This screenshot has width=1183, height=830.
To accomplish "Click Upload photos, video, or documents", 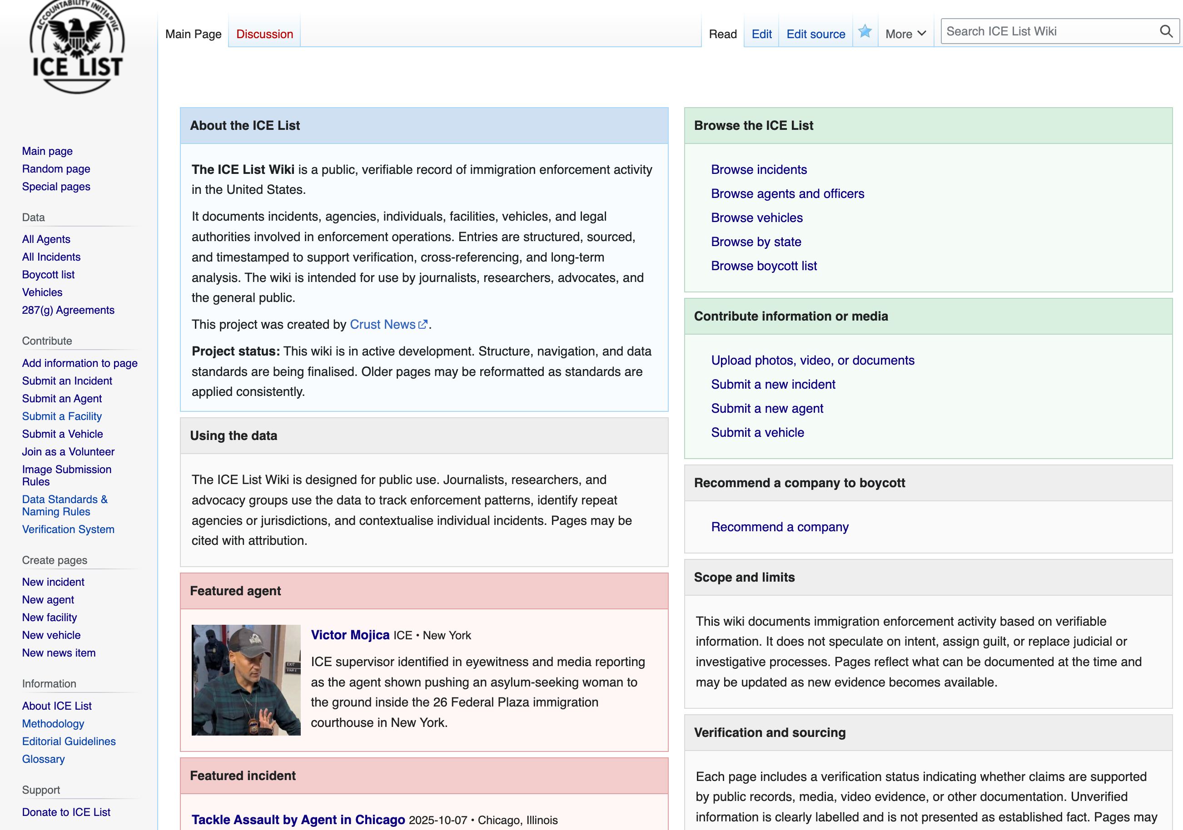I will click(812, 361).
